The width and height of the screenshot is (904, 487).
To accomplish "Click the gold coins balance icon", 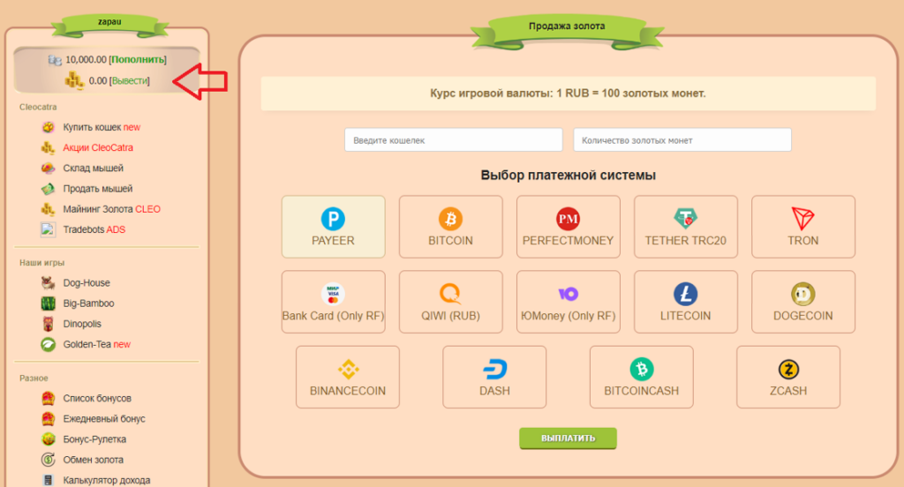I will [74, 80].
